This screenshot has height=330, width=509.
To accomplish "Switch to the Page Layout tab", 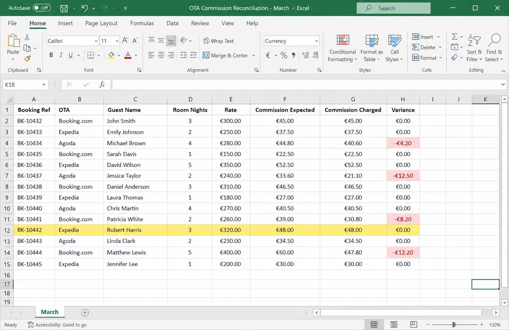I will pos(101,23).
